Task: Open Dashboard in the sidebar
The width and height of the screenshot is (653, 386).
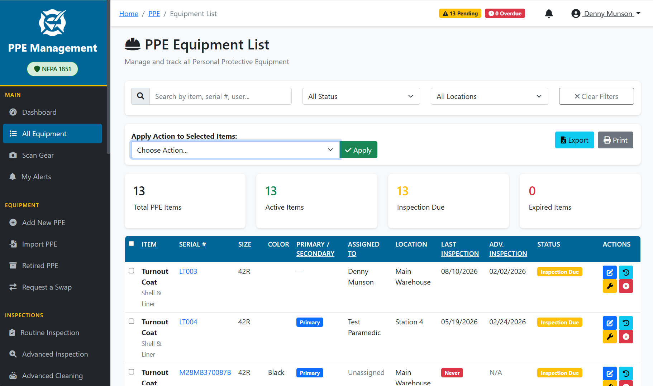Action: click(52, 112)
